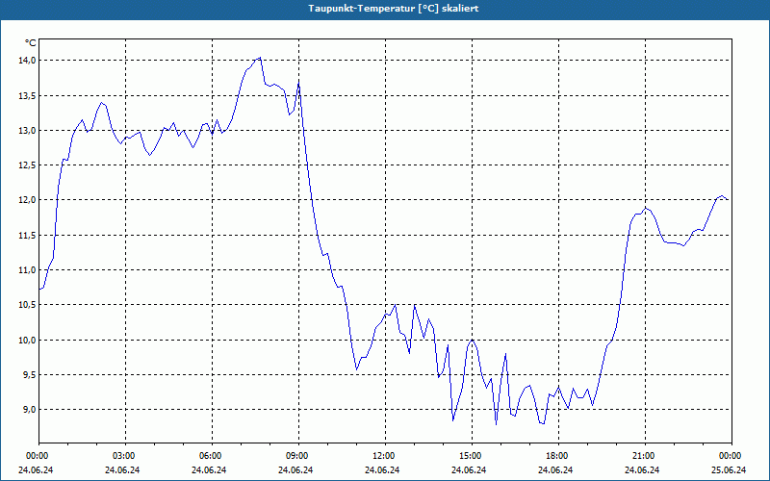Screen dimensions: 770x481
Task: Click the '03:00' time axis label
Action: [x=122, y=456]
